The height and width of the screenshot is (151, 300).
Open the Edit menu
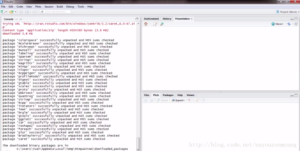(11, 7)
